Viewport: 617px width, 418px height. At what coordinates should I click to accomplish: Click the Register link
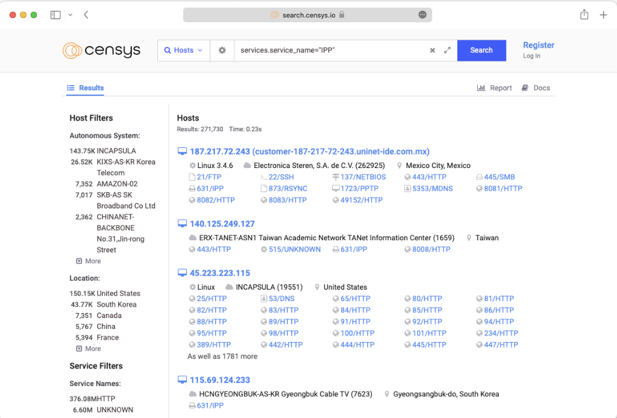tap(538, 45)
